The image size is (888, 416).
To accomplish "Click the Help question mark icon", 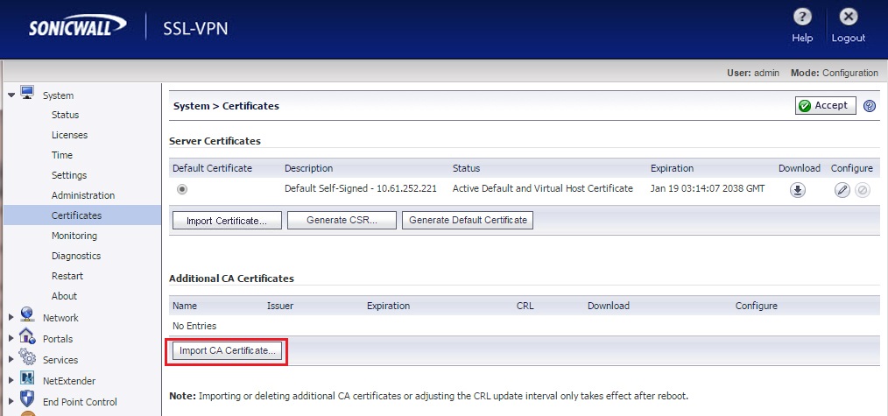I will [x=802, y=18].
